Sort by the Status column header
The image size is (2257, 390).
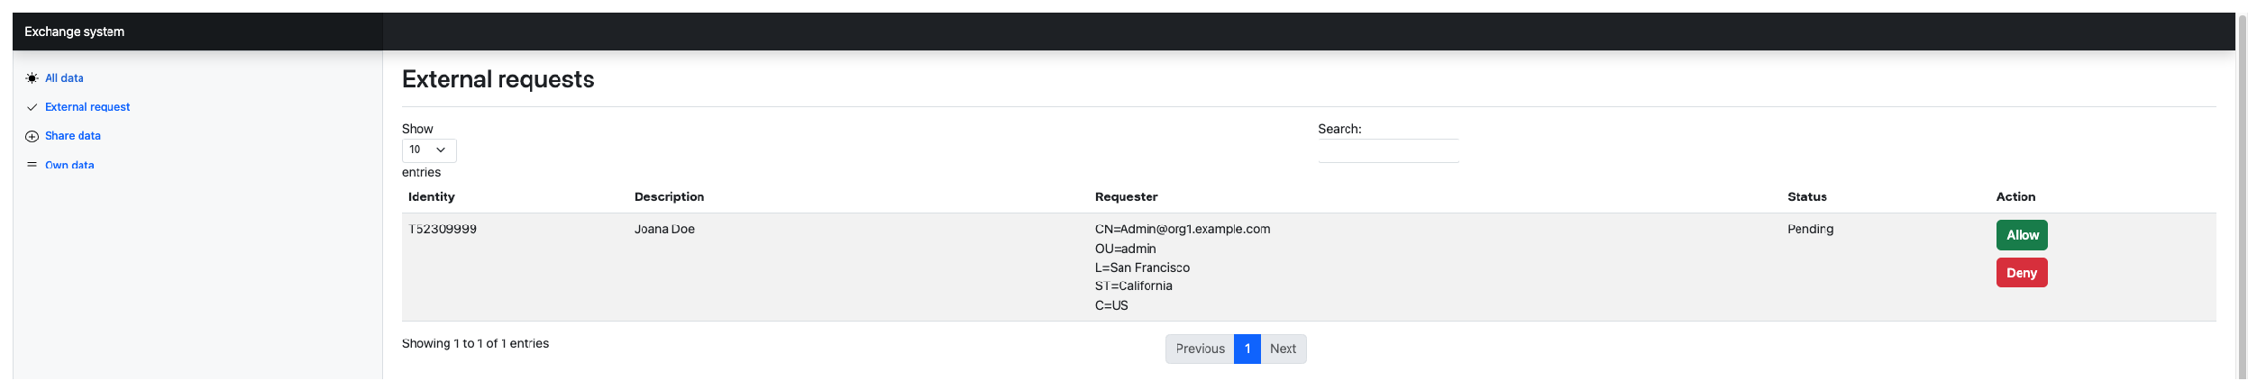click(x=1806, y=197)
